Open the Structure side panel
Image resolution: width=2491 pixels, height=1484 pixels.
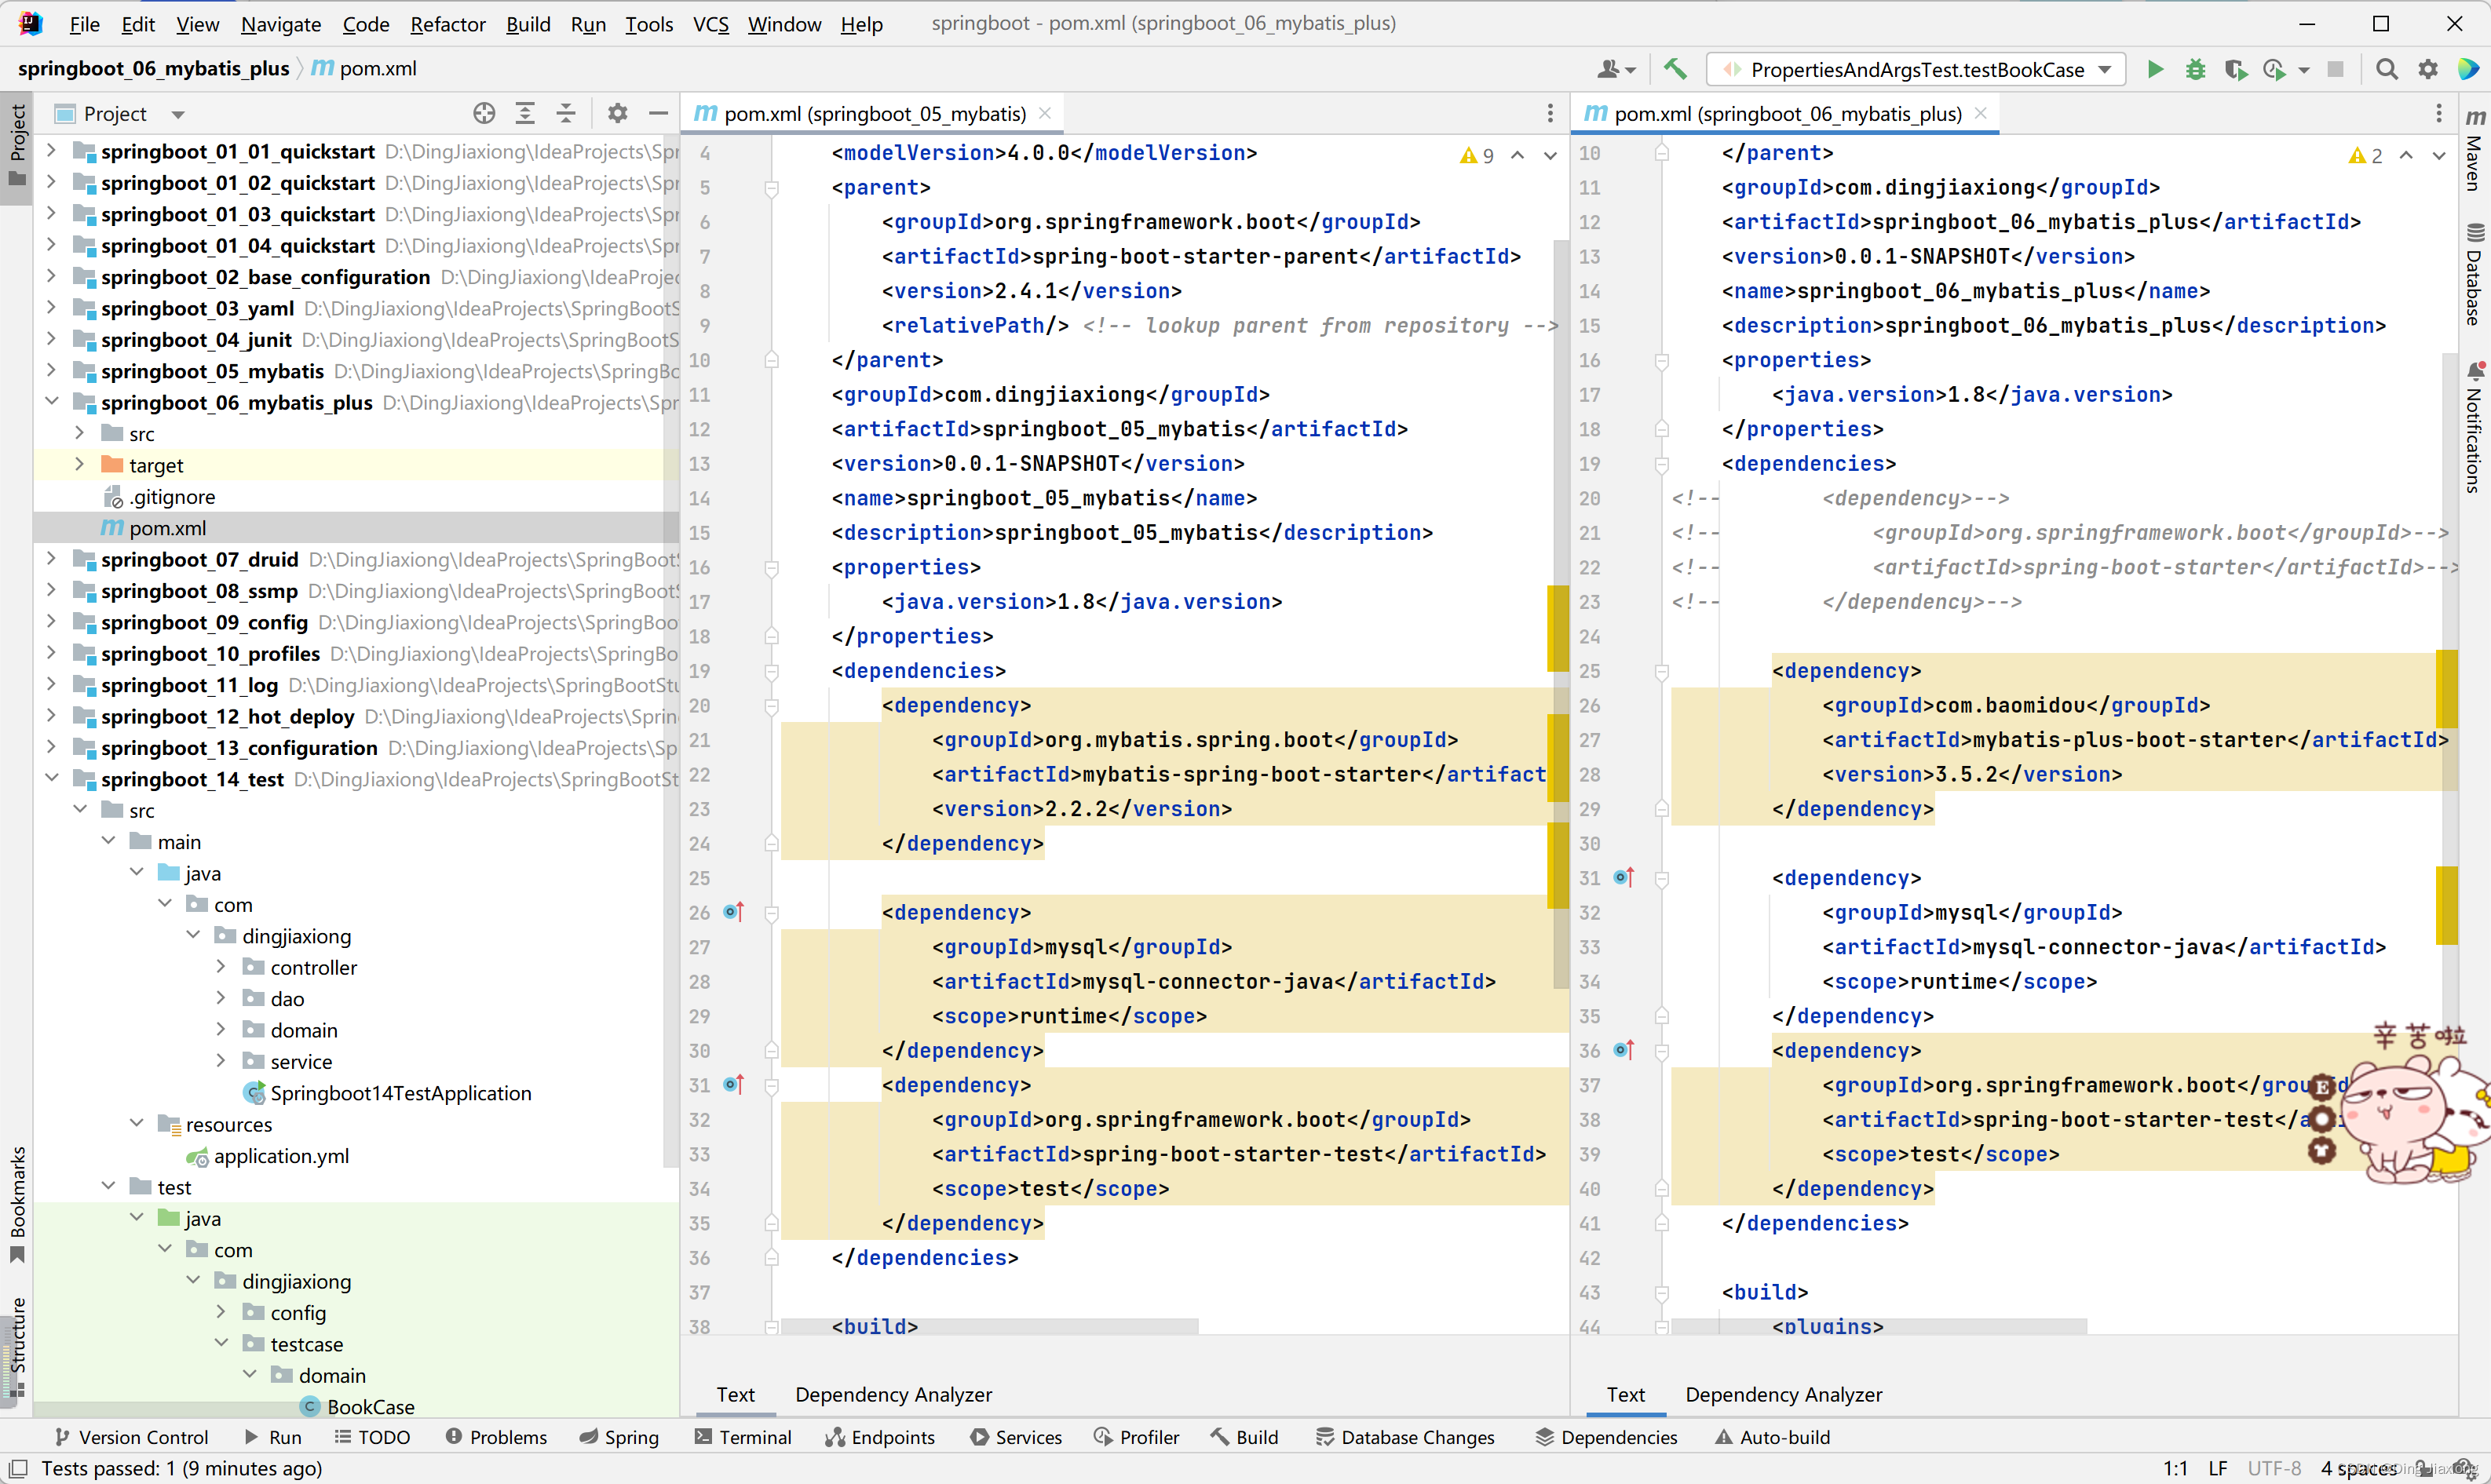(x=17, y=1345)
